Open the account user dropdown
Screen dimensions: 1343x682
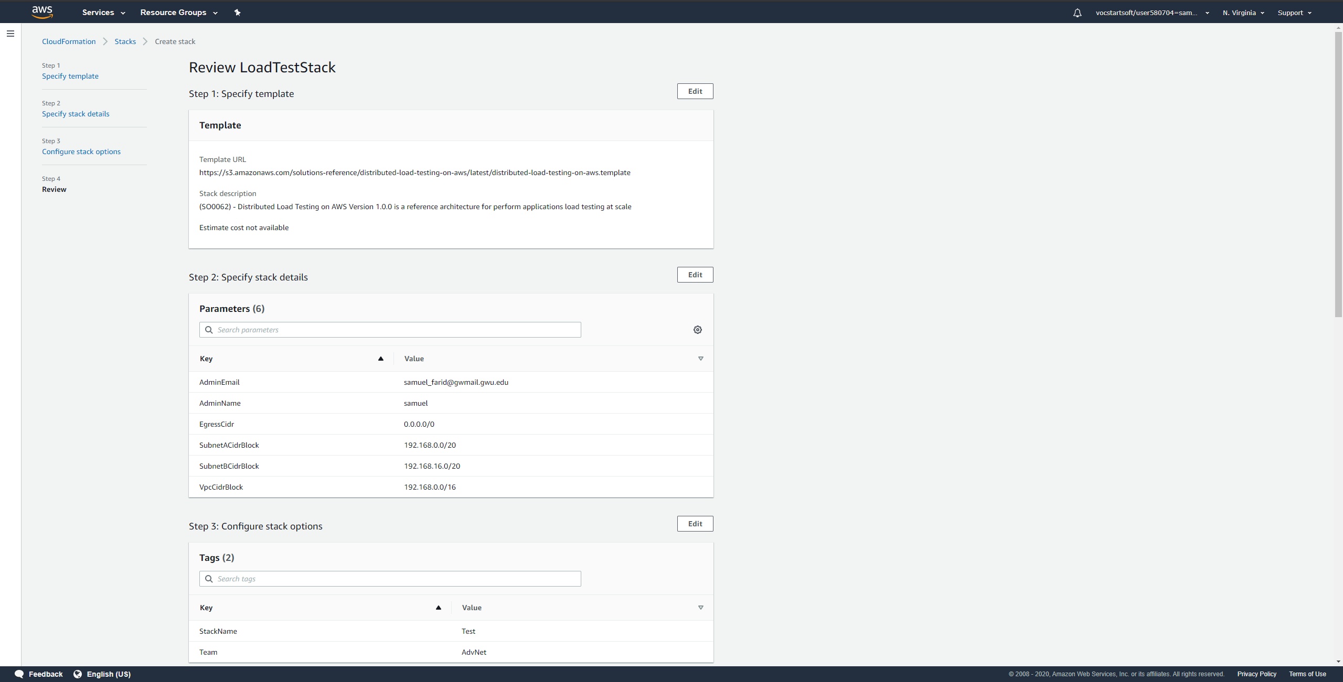pos(1152,13)
